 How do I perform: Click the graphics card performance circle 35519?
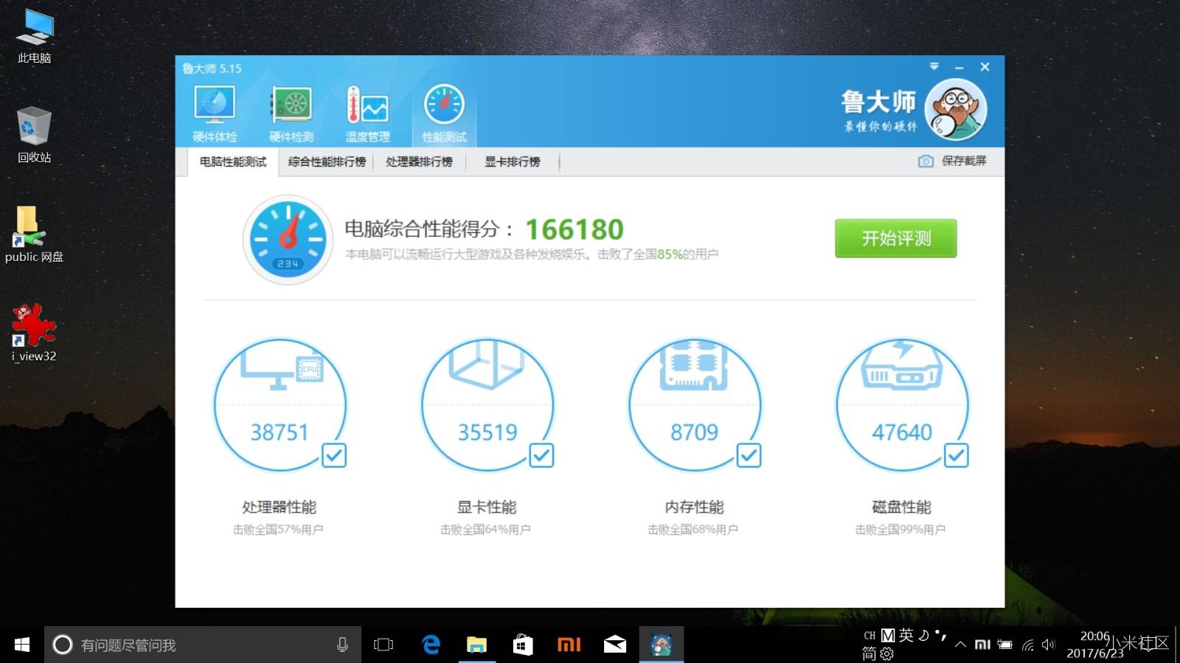pyautogui.click(x=487, y=404)
